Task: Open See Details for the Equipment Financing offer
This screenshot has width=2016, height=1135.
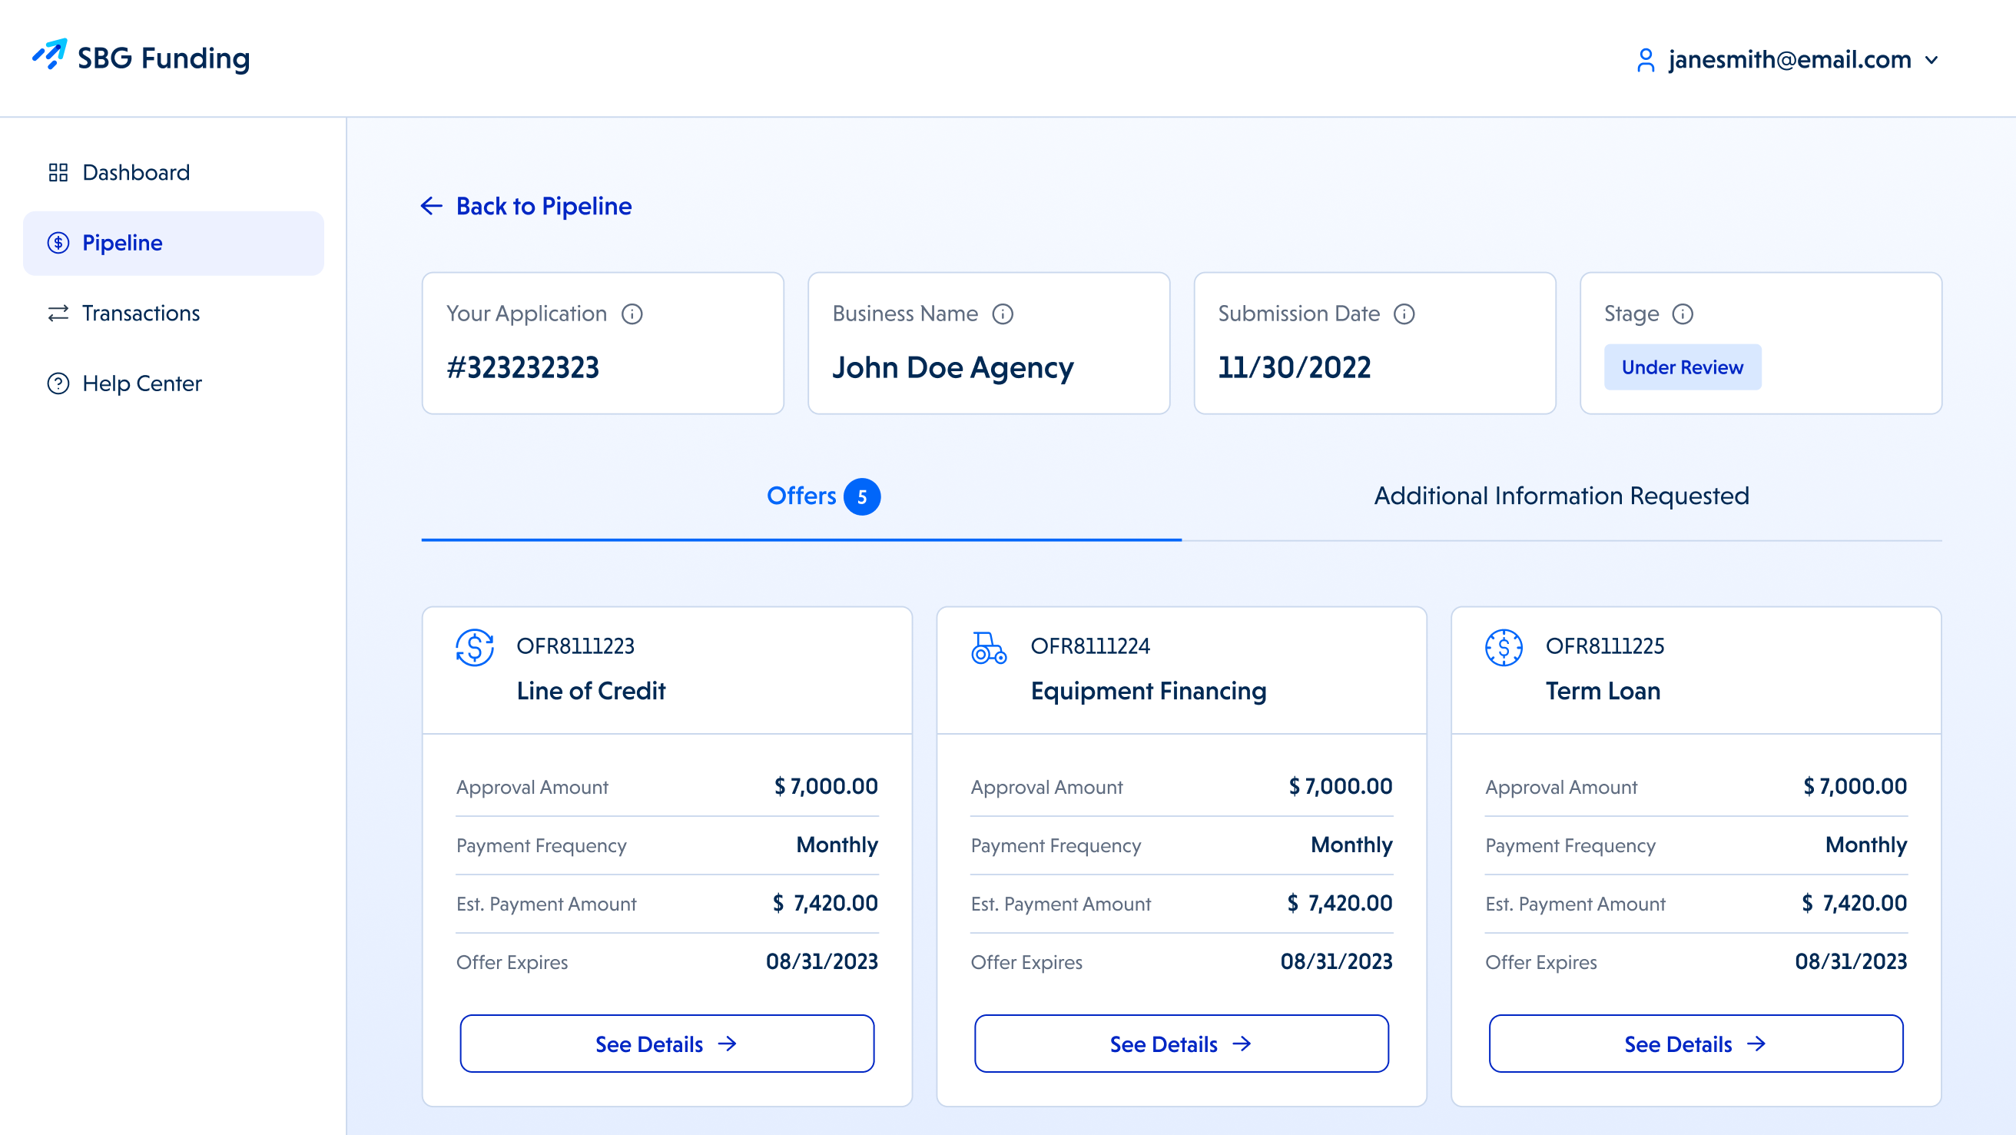Action: (x=1181, y=1044)
